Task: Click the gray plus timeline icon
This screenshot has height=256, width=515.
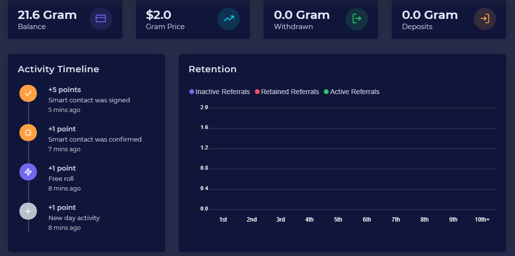Action: tap(28, 211)
